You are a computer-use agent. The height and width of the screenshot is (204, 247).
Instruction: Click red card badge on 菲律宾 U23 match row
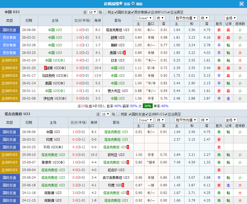(128, 162)
